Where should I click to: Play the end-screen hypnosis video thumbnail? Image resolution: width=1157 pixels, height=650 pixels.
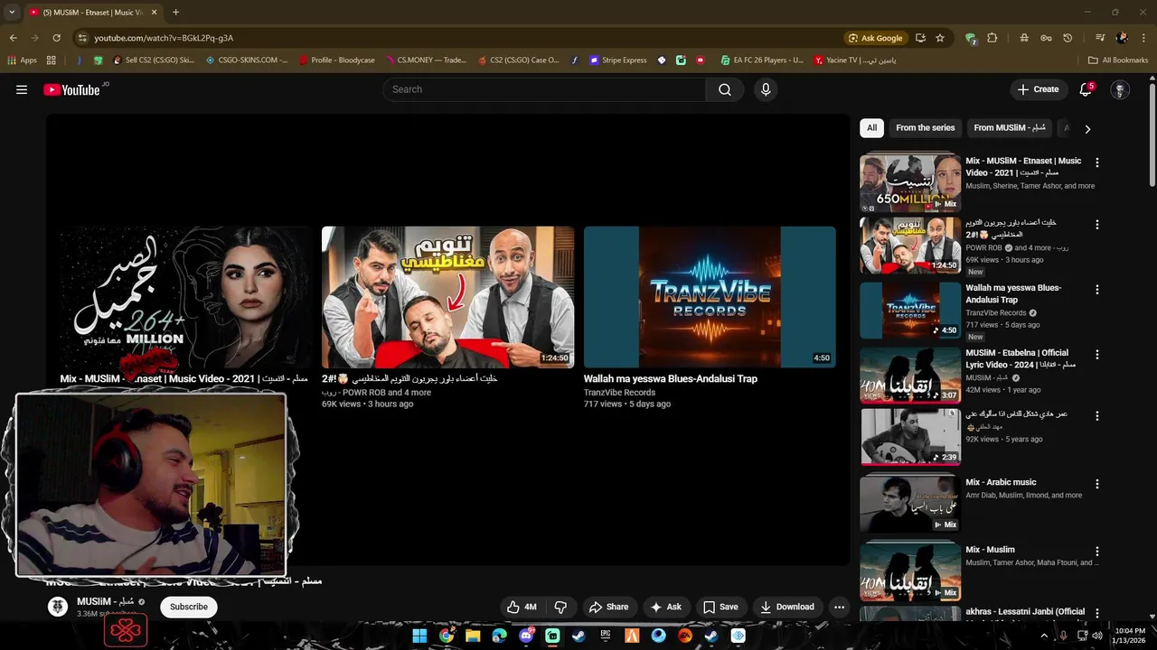pyautogui.click(x=447, y=297)
